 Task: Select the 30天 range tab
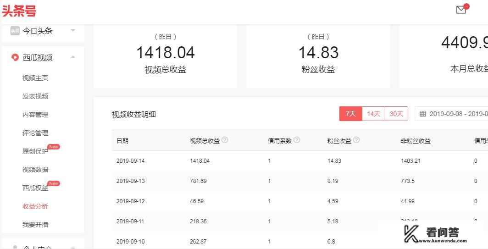[396, 114]
